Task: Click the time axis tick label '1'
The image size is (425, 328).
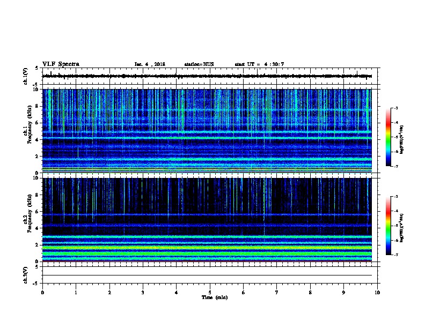Action: point(76,293)
